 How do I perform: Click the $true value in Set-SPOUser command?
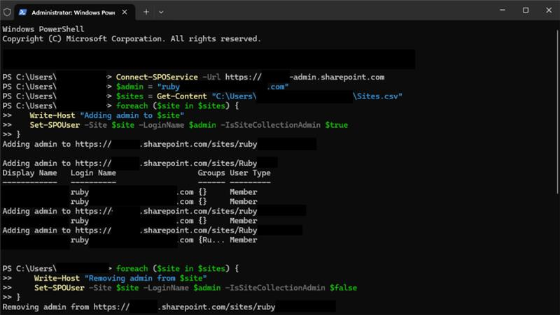(x=337, y=125)
